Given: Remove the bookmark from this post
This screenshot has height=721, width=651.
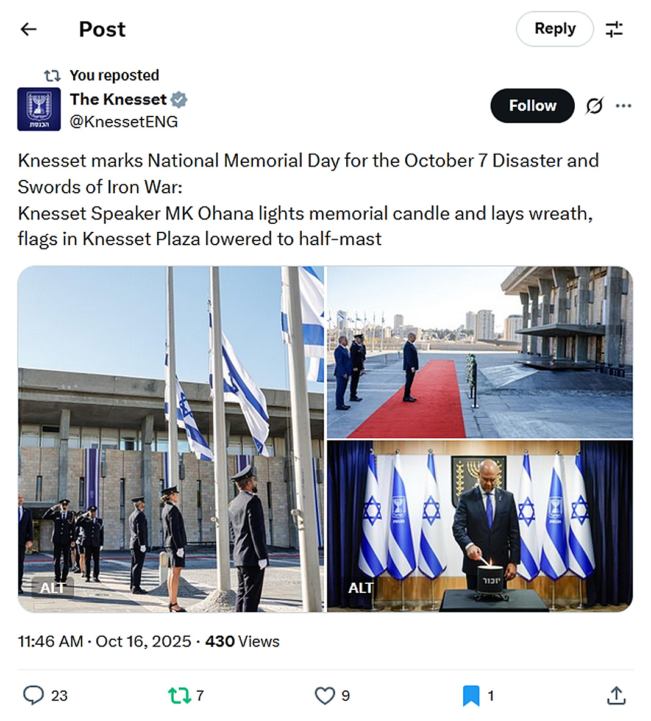Looking at the screenshot, I should [471, 695].
